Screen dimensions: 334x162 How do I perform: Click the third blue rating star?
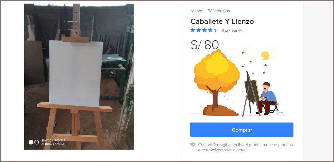click(204, 30)
